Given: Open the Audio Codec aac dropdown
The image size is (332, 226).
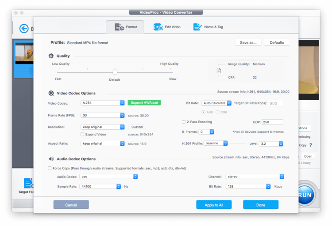Looking at the screenshot, I should [108, 177].
